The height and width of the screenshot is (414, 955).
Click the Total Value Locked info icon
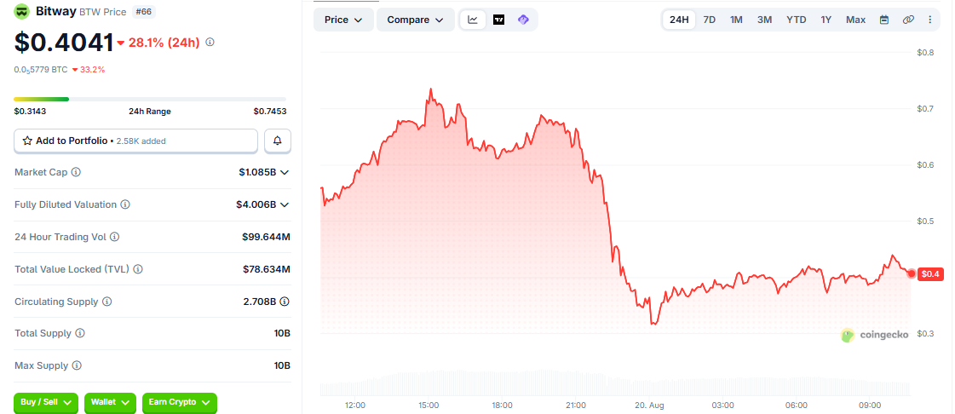pos(138,269)
